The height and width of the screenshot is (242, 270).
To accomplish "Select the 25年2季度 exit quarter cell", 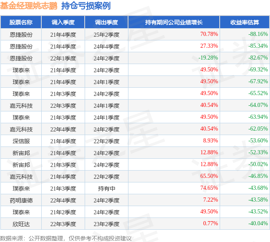I will pyautogui.click(x=106, y=35).
